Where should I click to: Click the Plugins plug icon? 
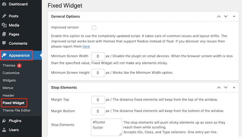(4, 121)
